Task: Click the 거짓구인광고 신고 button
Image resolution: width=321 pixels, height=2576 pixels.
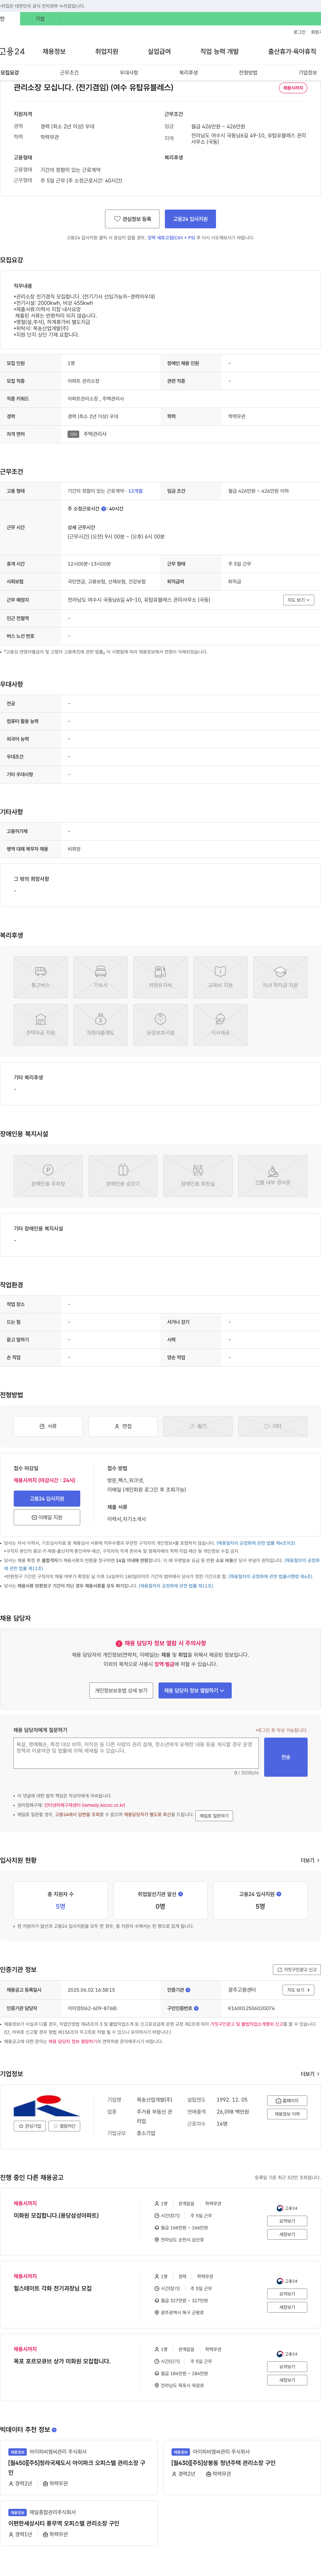Action: [297, 1970]
